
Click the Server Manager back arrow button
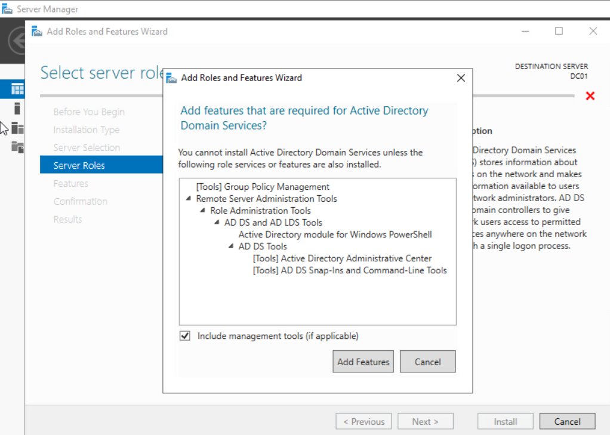click(17, 40)
